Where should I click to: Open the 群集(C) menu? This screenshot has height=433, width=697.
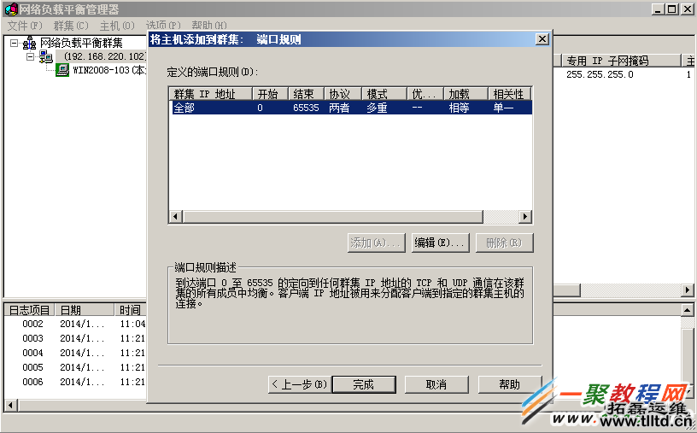(71, 26)
